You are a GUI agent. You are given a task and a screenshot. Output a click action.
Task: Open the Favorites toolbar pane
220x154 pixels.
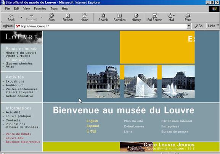(119, 18)
